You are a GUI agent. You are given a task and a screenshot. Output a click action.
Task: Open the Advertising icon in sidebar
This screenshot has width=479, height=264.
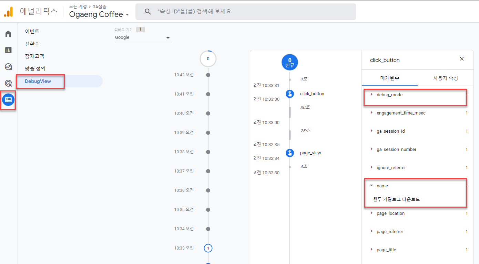8,83
